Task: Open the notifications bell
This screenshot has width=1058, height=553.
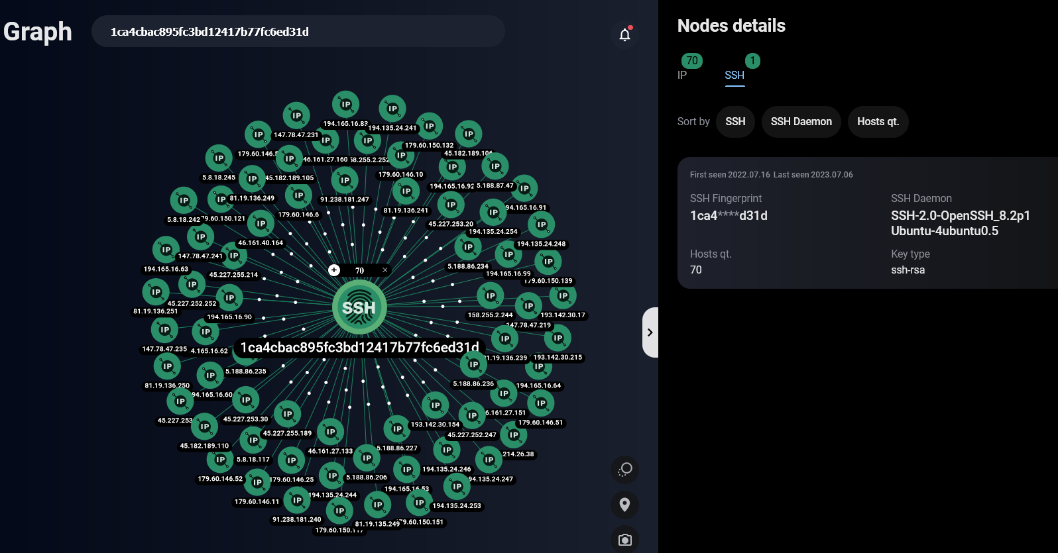Action: tap(624, 34)
